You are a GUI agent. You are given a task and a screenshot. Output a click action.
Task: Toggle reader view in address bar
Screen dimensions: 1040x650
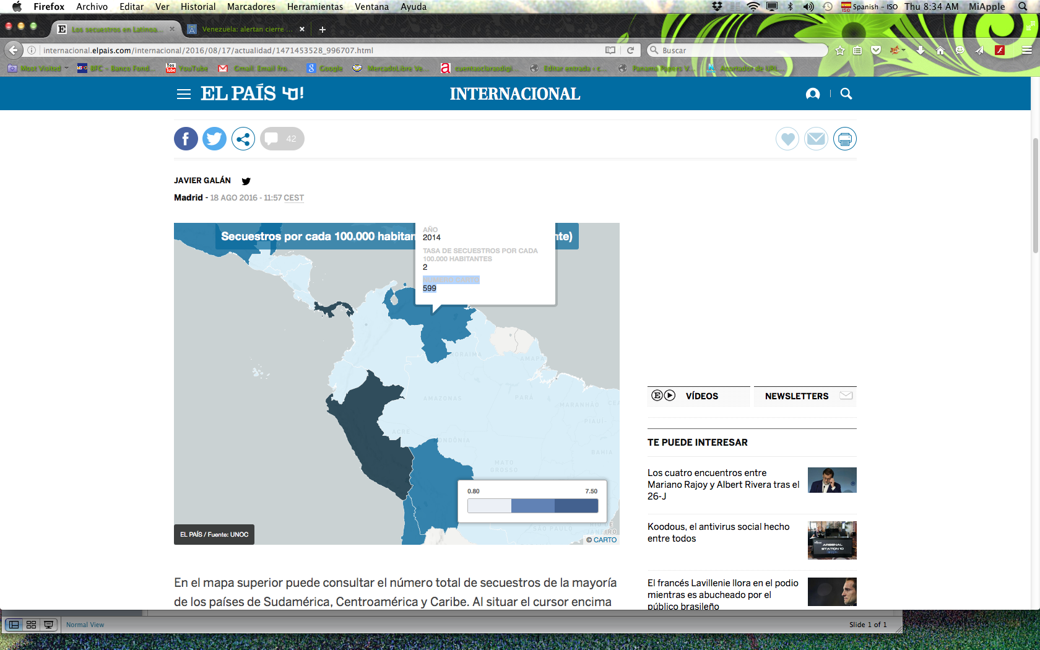pyautogui.click(x=610, y=50)
